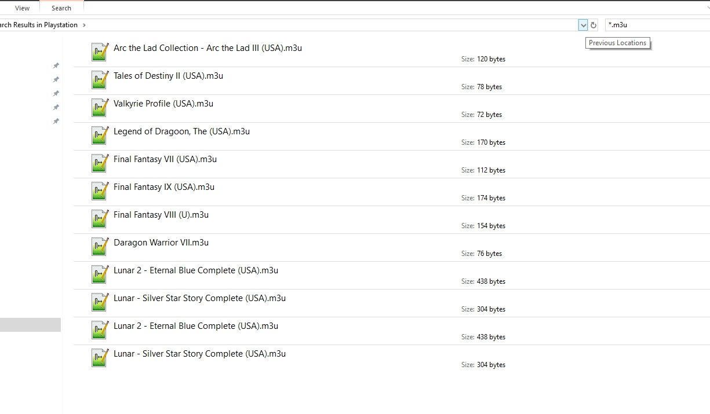Expand the chevron after Search Results in Playstation
Image resolution: width=710 pixels, height=414 pixels.
coord(84,25)
